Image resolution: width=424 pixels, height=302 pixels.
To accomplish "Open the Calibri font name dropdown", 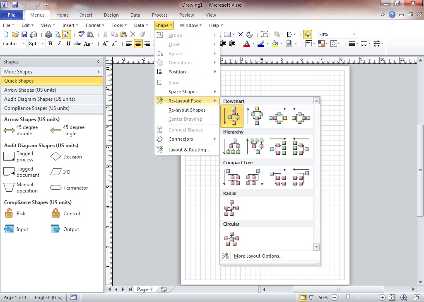I will tap(23, 44).
